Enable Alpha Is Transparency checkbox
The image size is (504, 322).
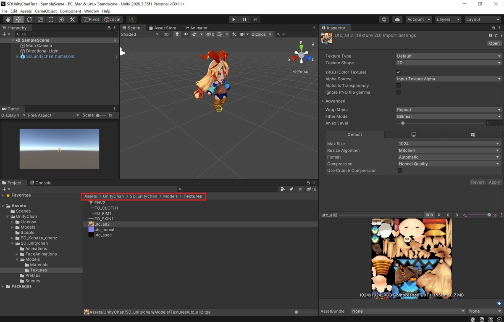point(398,86)
